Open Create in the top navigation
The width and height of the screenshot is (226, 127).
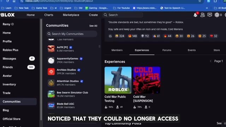[93, 15]
